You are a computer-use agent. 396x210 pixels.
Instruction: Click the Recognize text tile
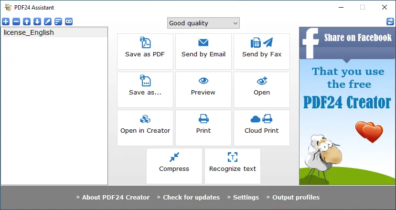click(233, 166)
